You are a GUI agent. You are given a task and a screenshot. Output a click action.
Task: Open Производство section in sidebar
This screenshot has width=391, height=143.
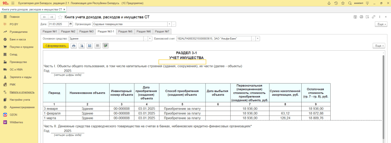pos(18,62)
